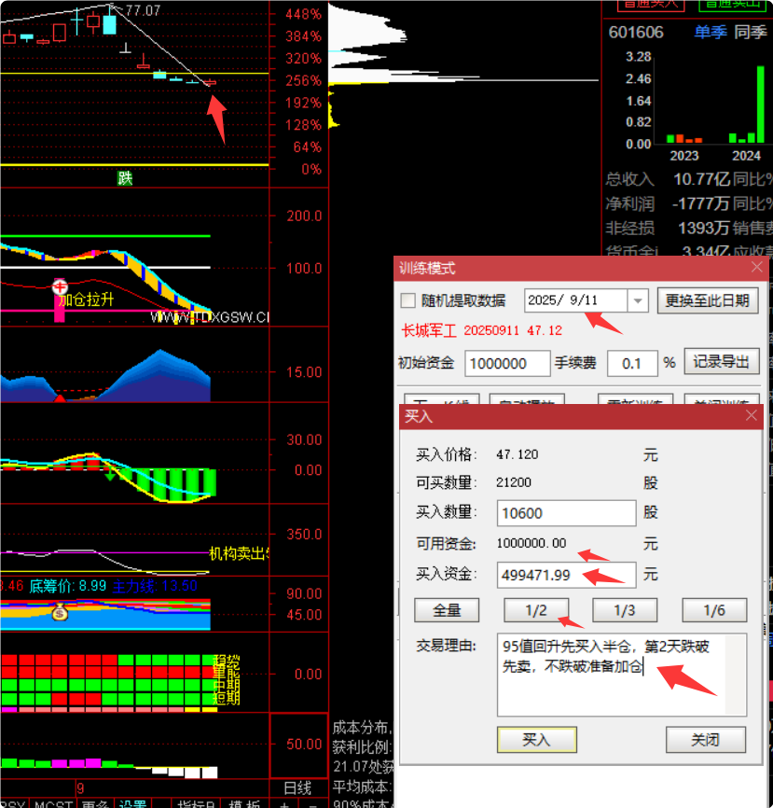Click the 可用资金 value 1000000.00
Image resolution: width=773 pixels, height=808 pixels.
coord(531,543)
